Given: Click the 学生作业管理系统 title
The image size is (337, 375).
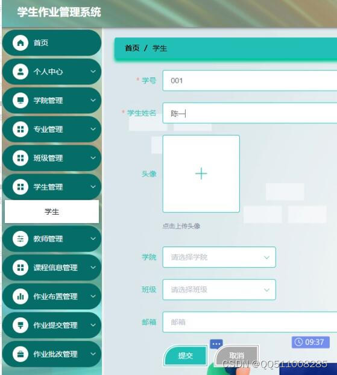Looking at the screenshot, I should (x=59, y=12).
